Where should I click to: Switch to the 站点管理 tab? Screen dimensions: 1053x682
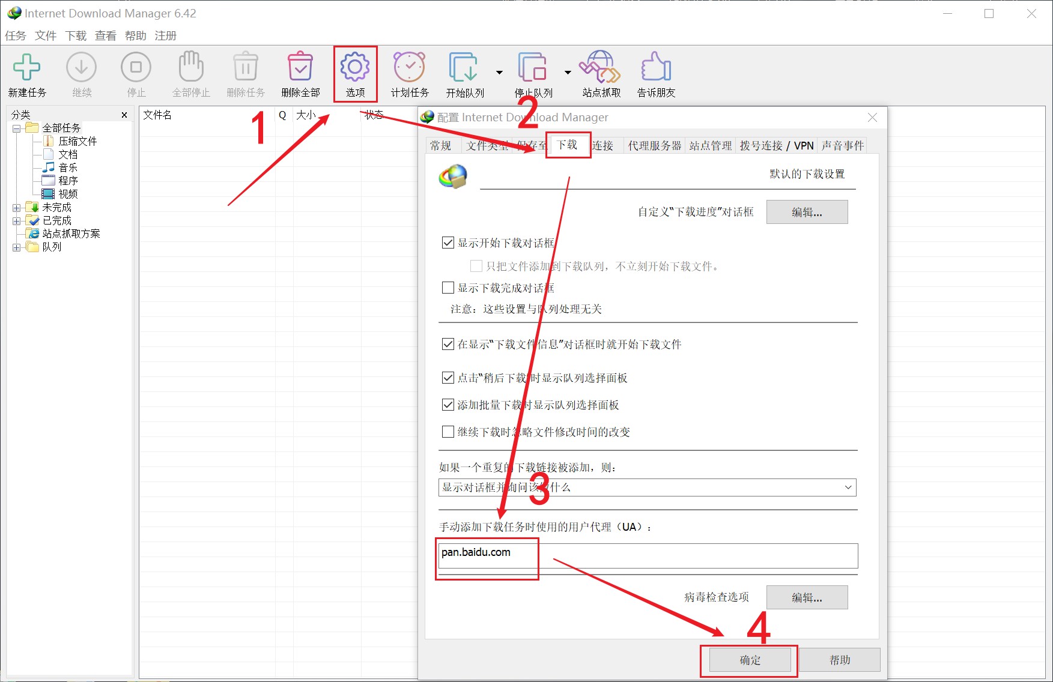pyautogui.click(x=711, y=145)
